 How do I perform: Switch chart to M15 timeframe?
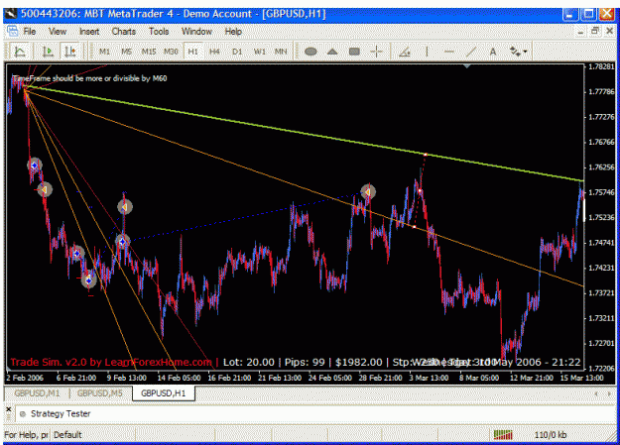pyautogui.click(x=149, y=52)
